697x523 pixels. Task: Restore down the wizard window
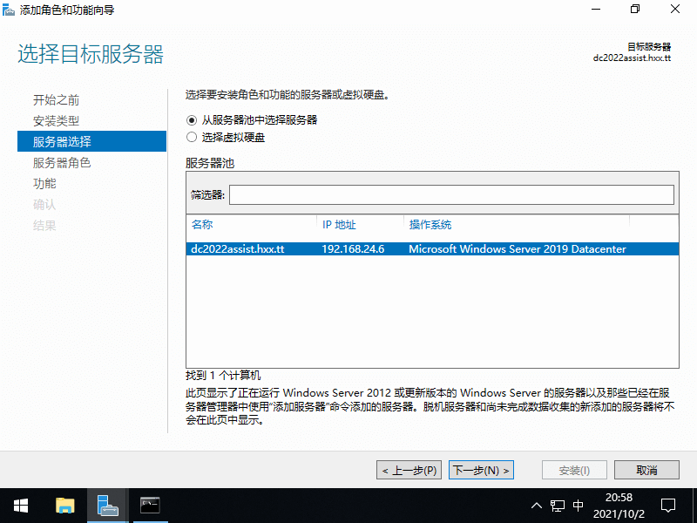[x=635, y=10]
